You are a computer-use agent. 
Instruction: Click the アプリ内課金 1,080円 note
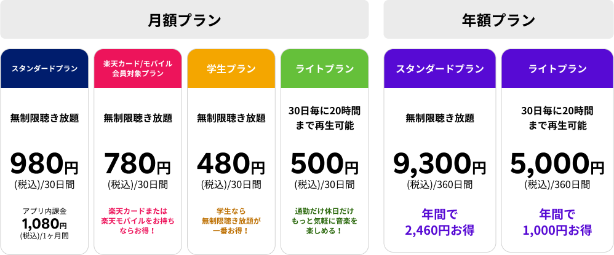click(x=45, y=223)
